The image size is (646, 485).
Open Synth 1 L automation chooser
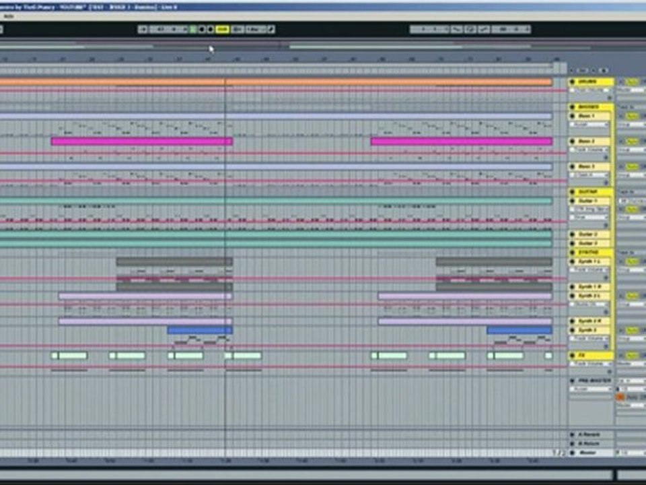coord(589,269)
